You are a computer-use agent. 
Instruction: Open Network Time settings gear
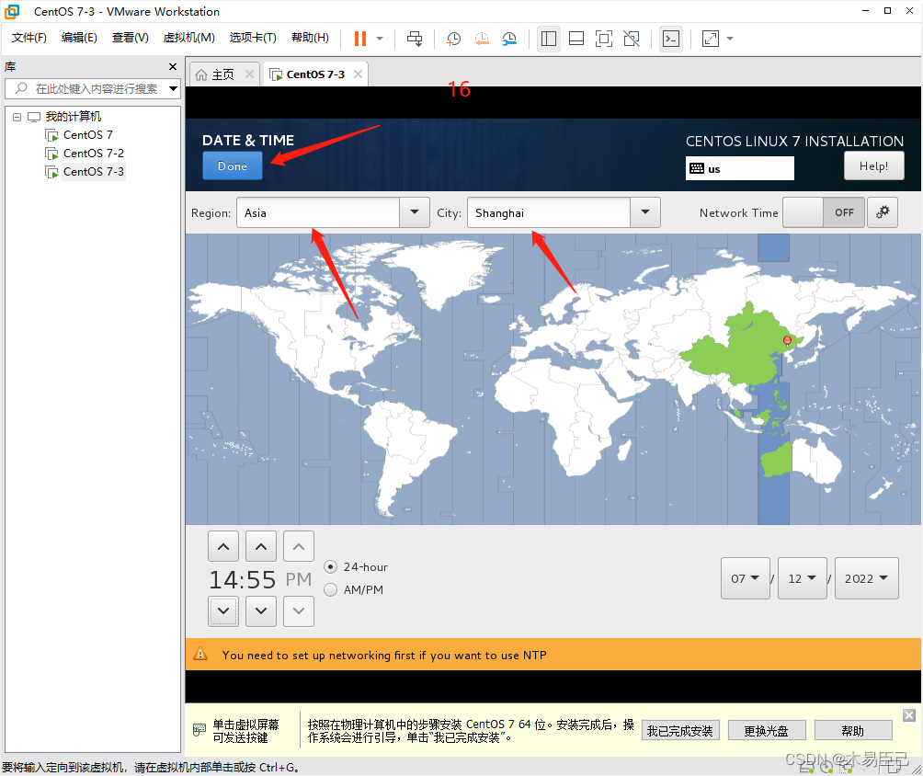pyautogui.click(x=882, y=212)
